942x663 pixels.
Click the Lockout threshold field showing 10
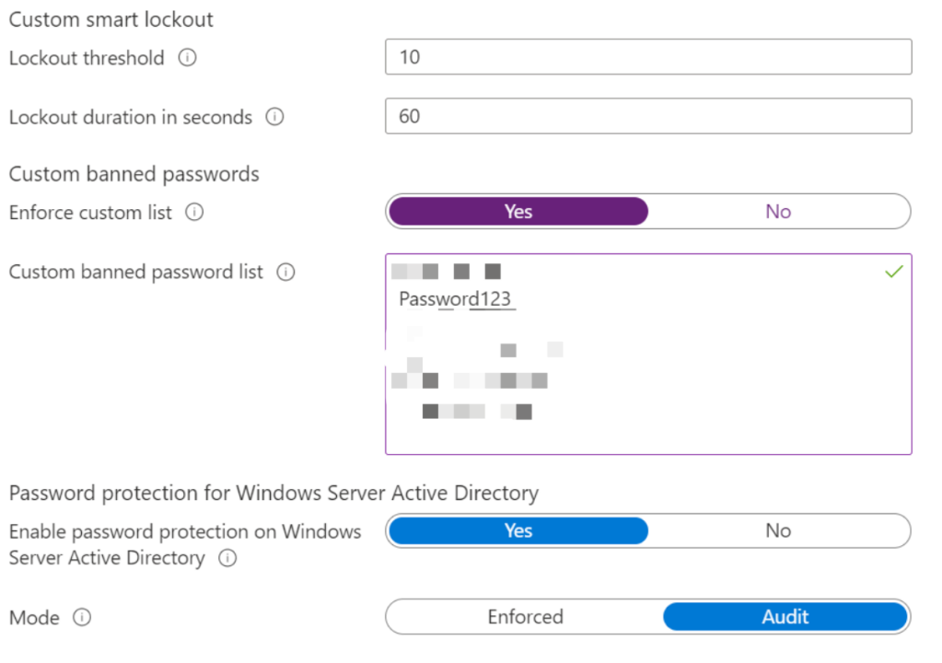[x=648, y=57]
